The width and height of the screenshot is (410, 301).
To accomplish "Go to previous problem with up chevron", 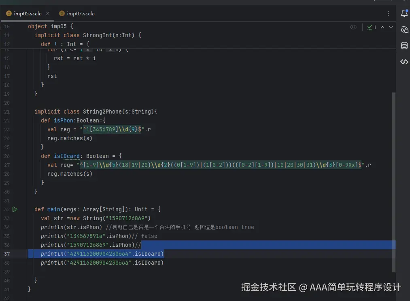I will (382, 27).
